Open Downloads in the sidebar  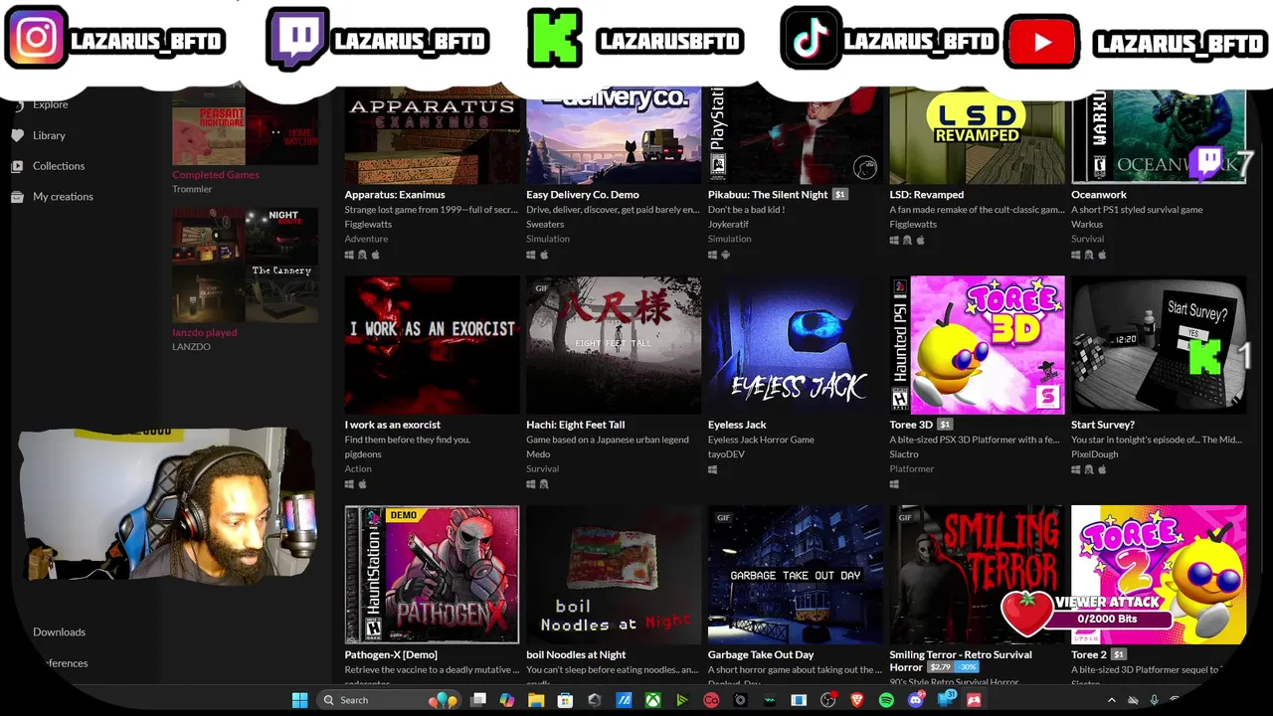[x=59, y=631]
